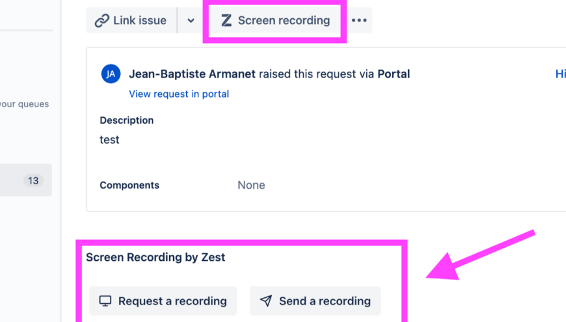Click the paper plane icon on Send a recording
This screenshot has height=322, width=566.
265,301
